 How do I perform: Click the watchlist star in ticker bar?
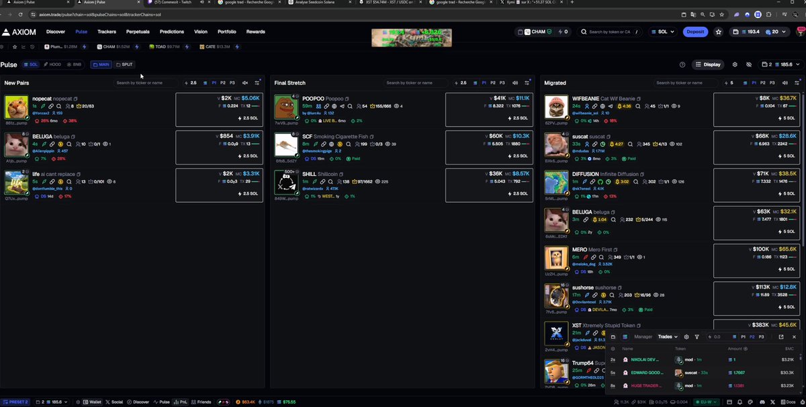14,46
